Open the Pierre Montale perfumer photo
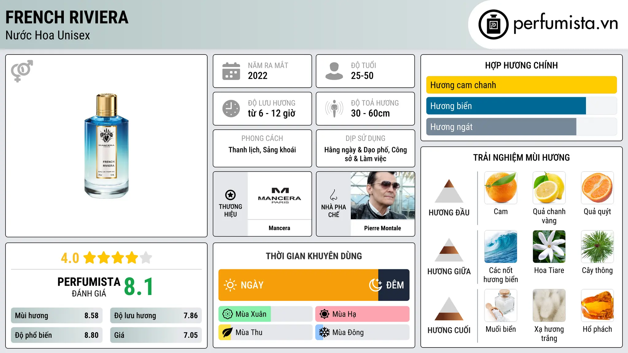628x353 pixels. point(383,195)
